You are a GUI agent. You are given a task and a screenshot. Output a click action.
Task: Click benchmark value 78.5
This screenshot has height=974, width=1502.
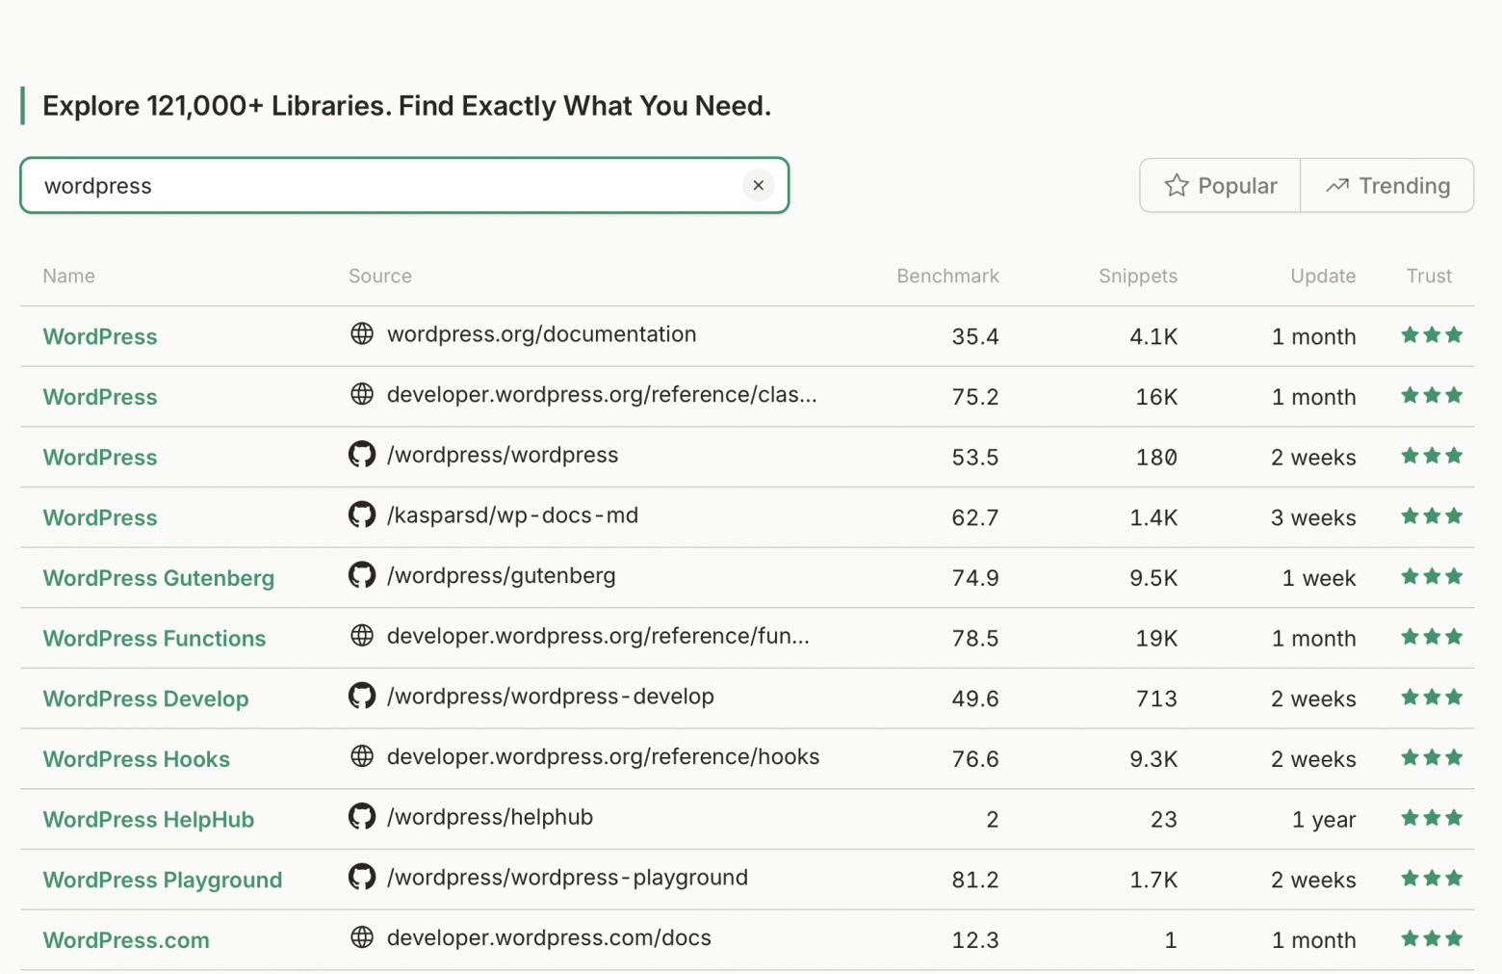(975, 638)
